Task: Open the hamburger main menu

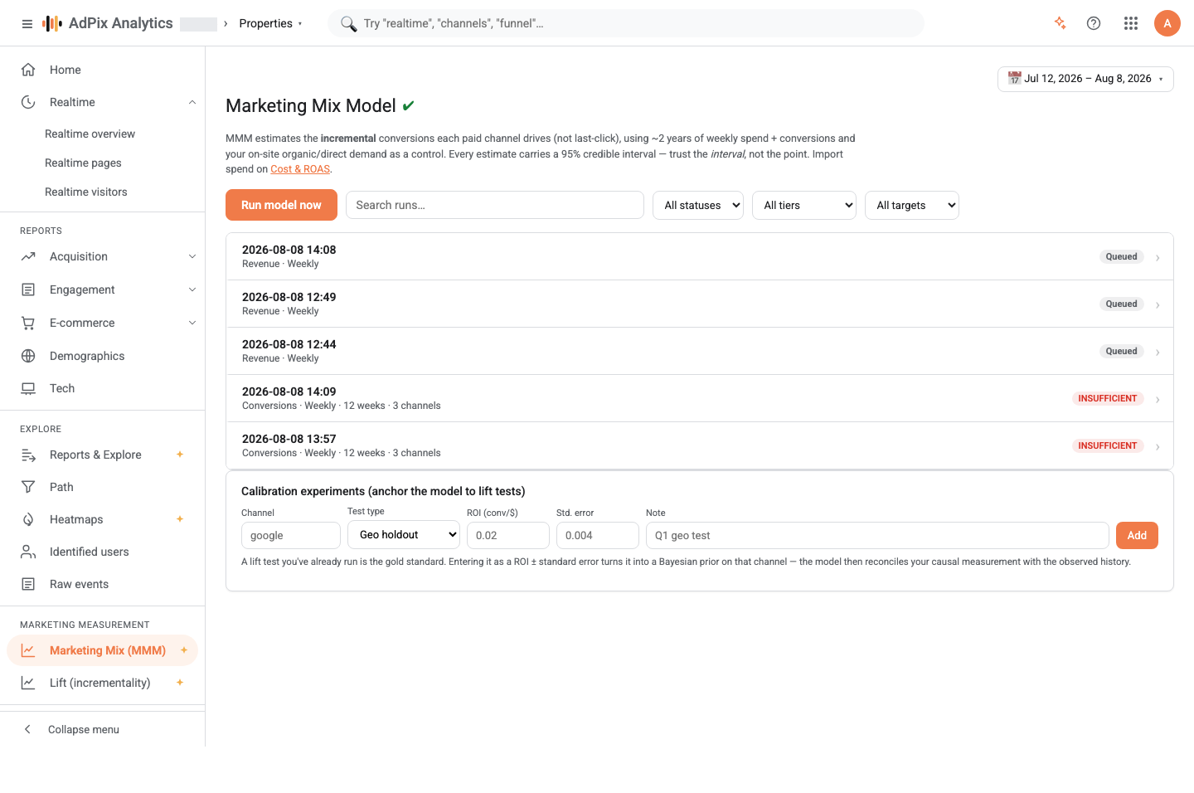Action: click(x=27, y=24)
